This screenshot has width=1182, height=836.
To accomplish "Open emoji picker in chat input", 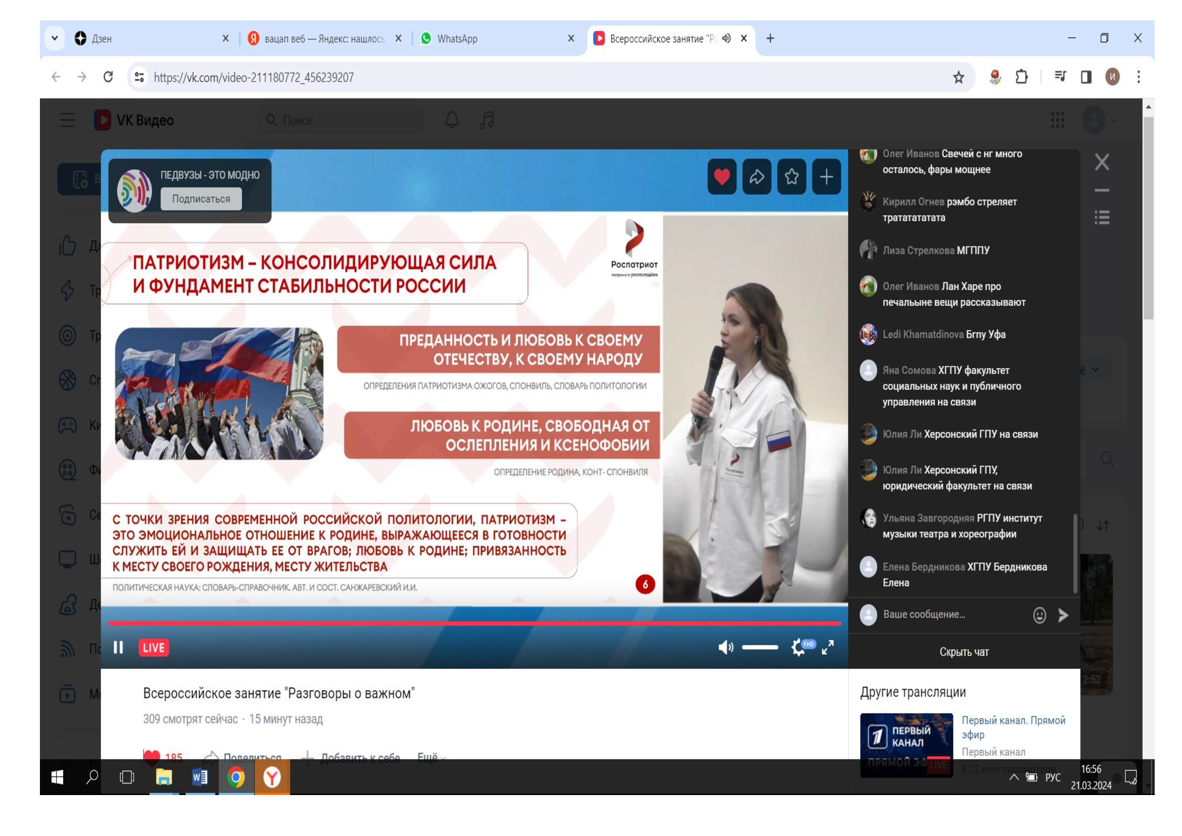I will [x=1039, y=615].
